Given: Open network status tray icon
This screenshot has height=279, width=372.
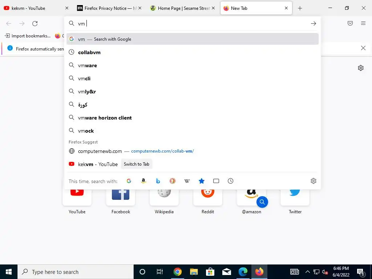Looking at the screenshot, I should click(x=316, y=272).
